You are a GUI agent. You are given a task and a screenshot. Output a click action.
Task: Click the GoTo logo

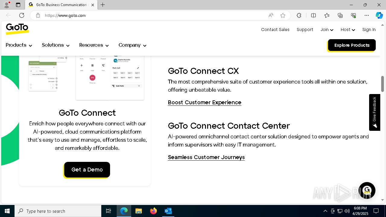[x=17, y=29]
